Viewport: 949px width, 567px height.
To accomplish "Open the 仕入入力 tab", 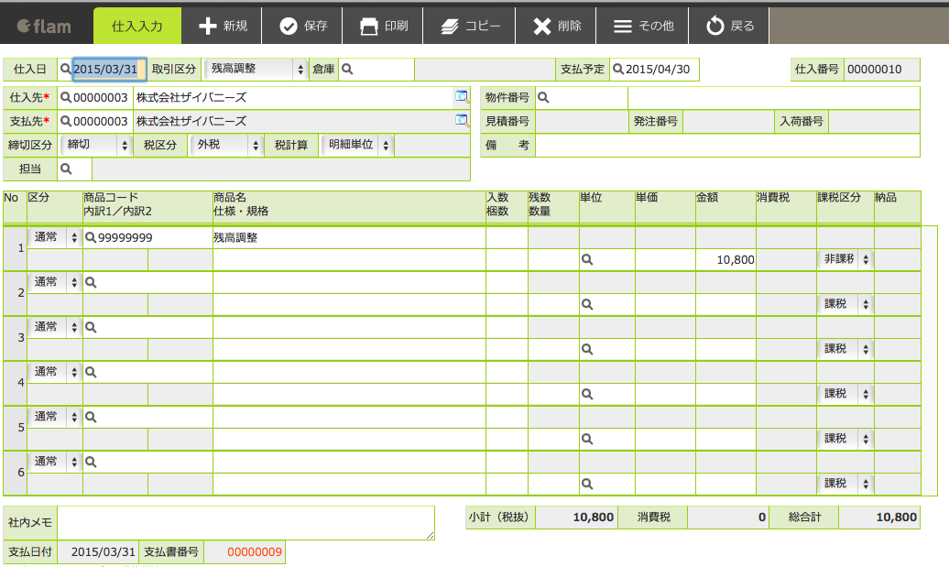I will (x=136, y=26).
